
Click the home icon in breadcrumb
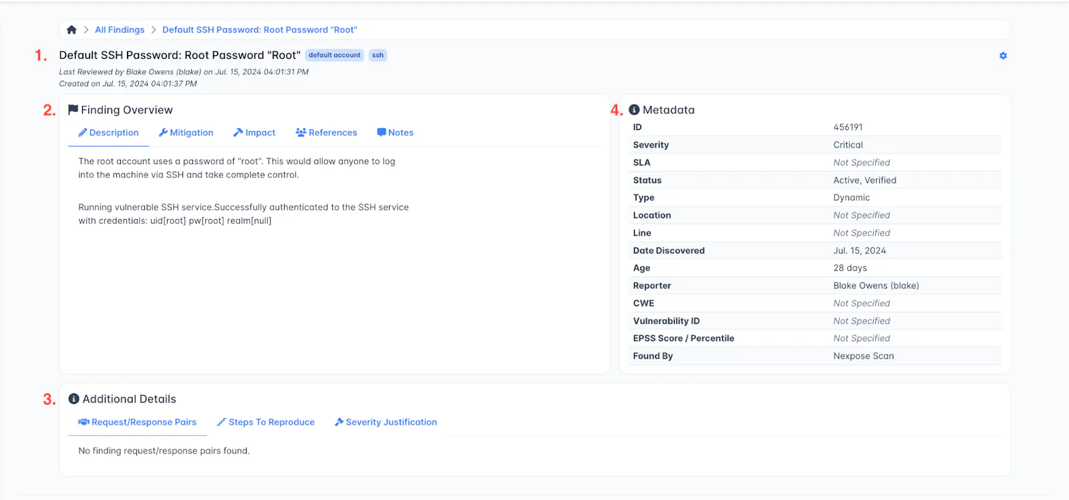click(x=71, y=30)
